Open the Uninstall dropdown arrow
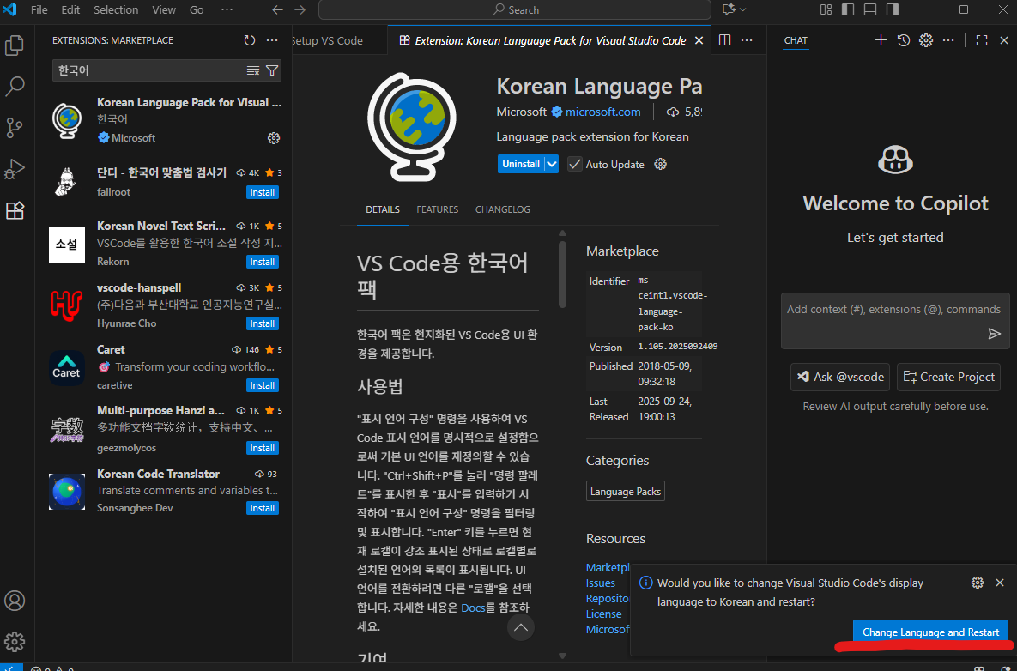 pos(551,164)
